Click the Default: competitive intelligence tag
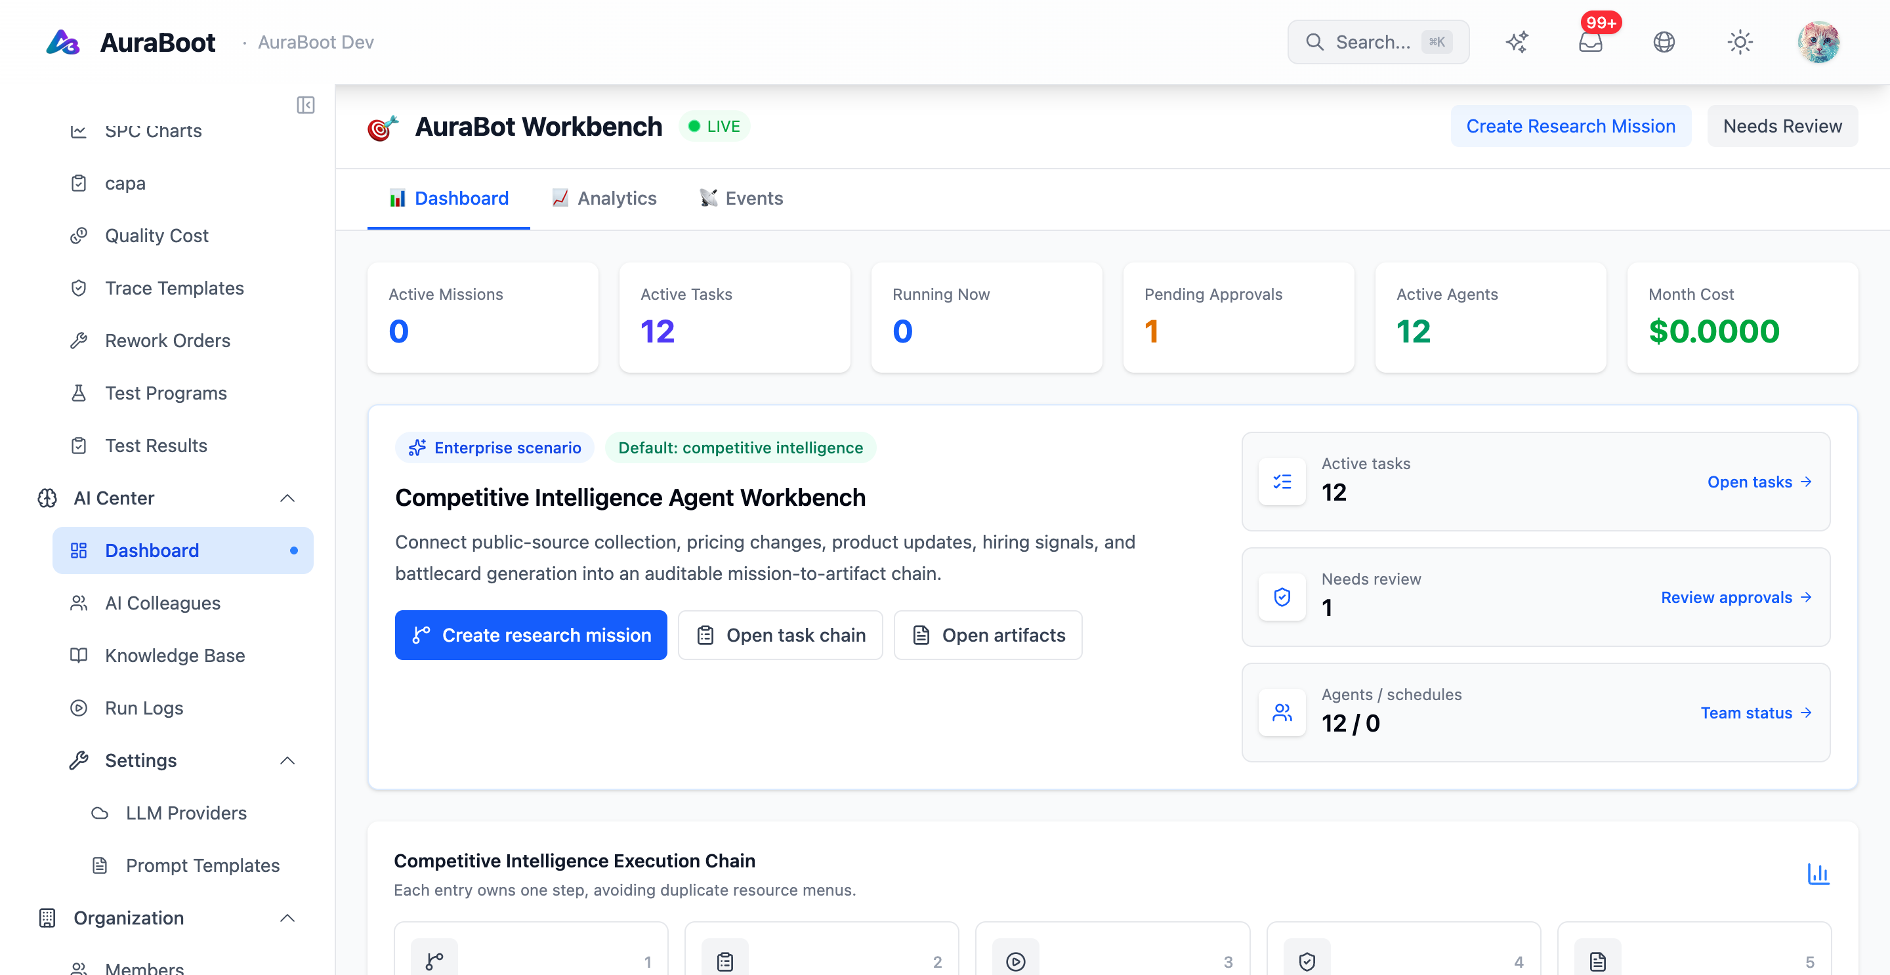Image resolution: width=1890 pixels, height=975 pixels. [x=740, y=447]
